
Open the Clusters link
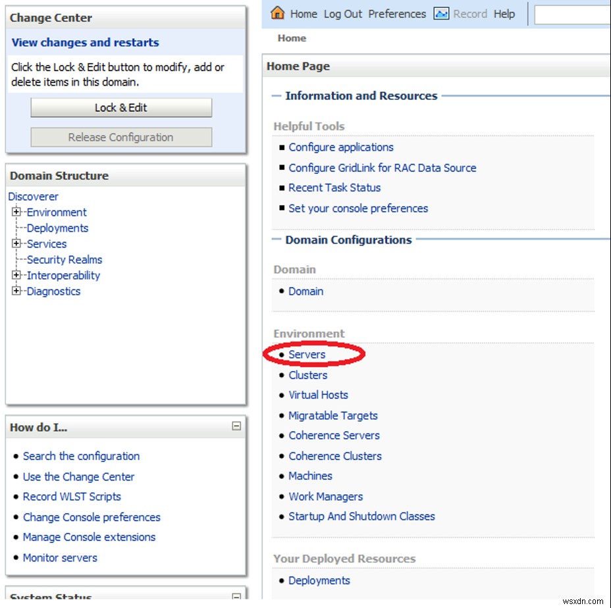(x=308, y=375)
